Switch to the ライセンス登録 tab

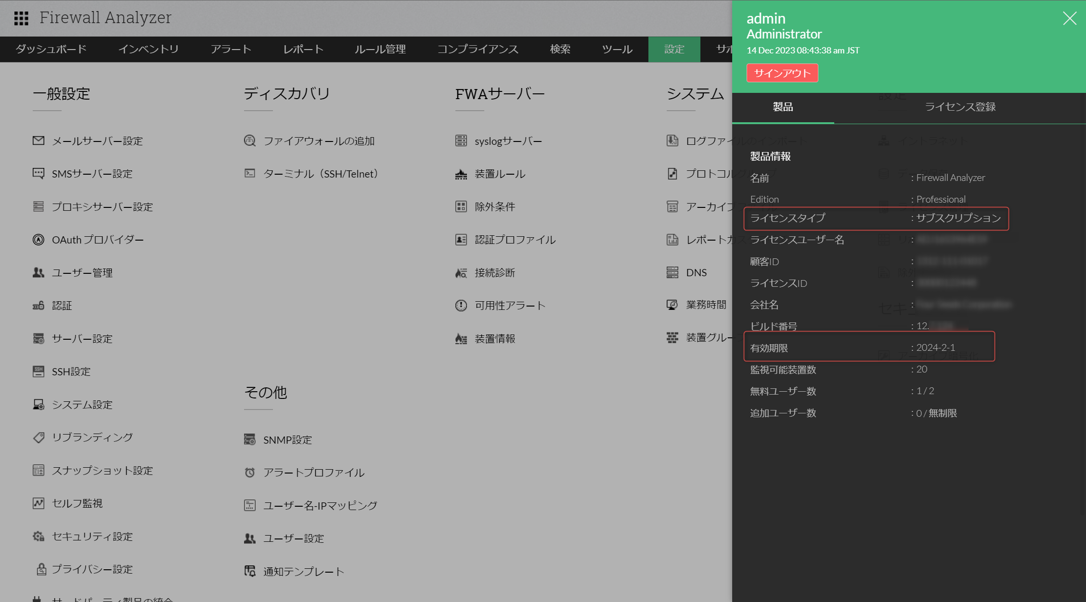click(960, 107)
